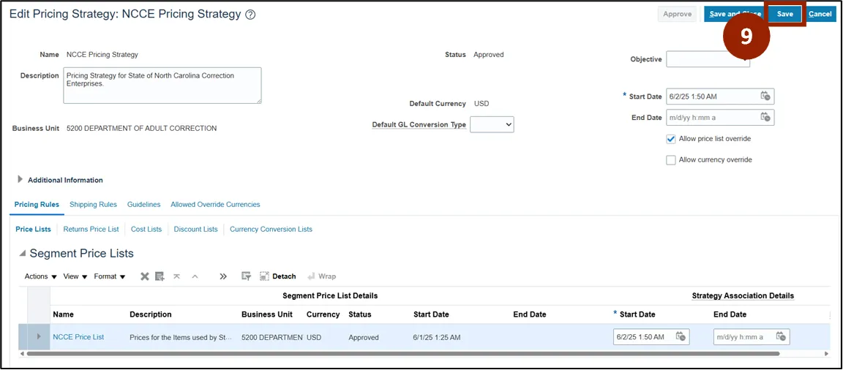Switch to the Guidelines tab
Image resolution: width=843 pixels, height=370 pixels.
click(143, 205)
